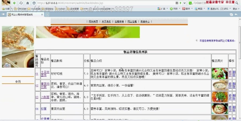Click 修改 for the 刀削面 row
Screen dimensions: 241x121
pyautogui.click(x=230, y=97)
